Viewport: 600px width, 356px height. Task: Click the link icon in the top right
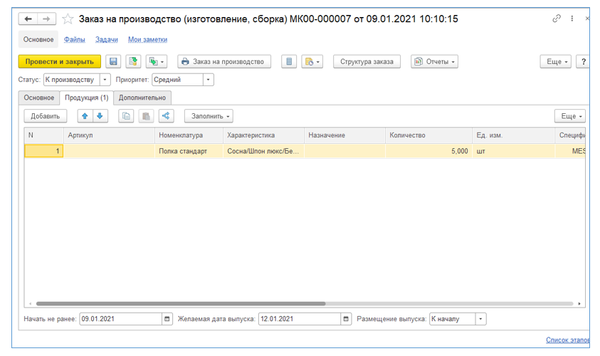coord(556,19)
